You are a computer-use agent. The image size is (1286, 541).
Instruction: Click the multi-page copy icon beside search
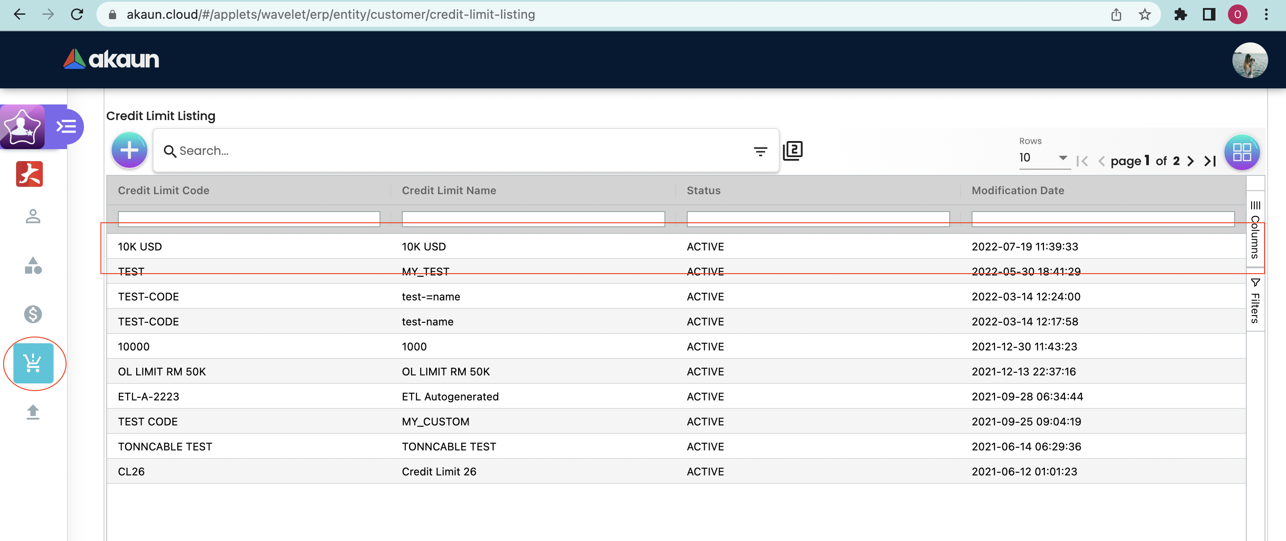[x=792, y=151]
